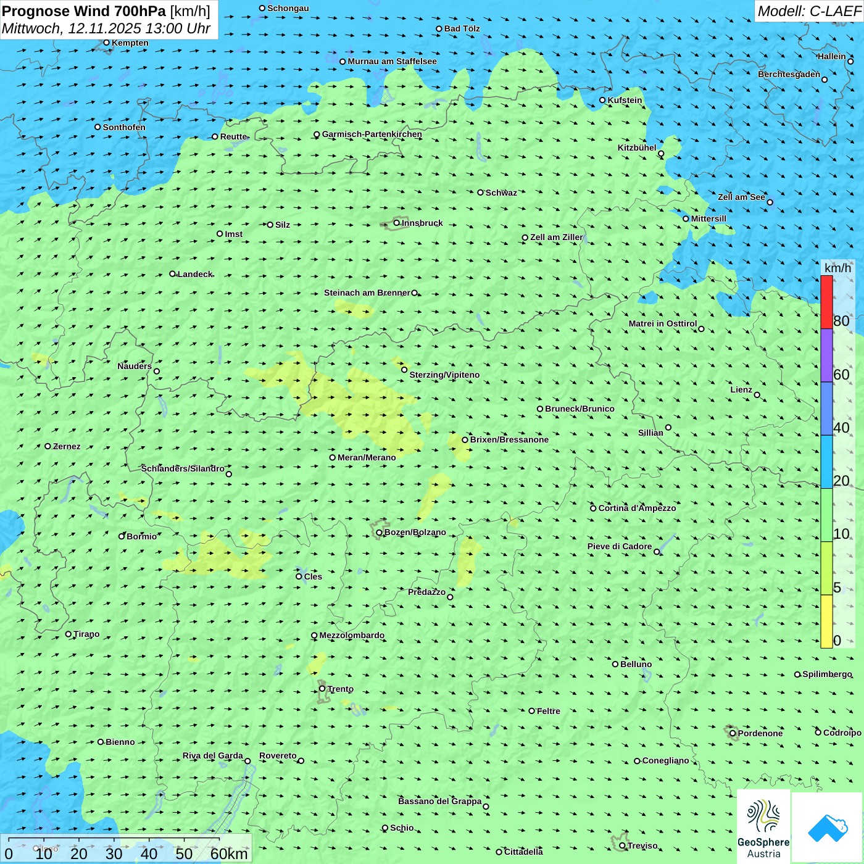Click the Belluno city marker

tap(615, 664)
